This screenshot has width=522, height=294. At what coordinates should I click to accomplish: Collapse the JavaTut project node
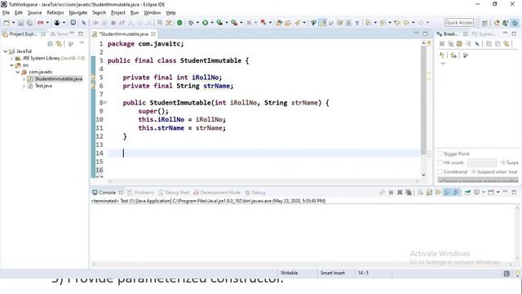click(x=6, y=51)
